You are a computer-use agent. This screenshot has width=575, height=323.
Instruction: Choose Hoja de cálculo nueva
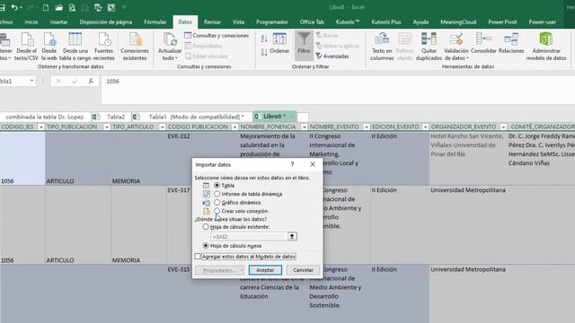pos(206,246)
